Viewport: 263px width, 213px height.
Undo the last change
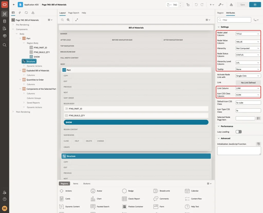pyautogui.click(x=196, y=5)
